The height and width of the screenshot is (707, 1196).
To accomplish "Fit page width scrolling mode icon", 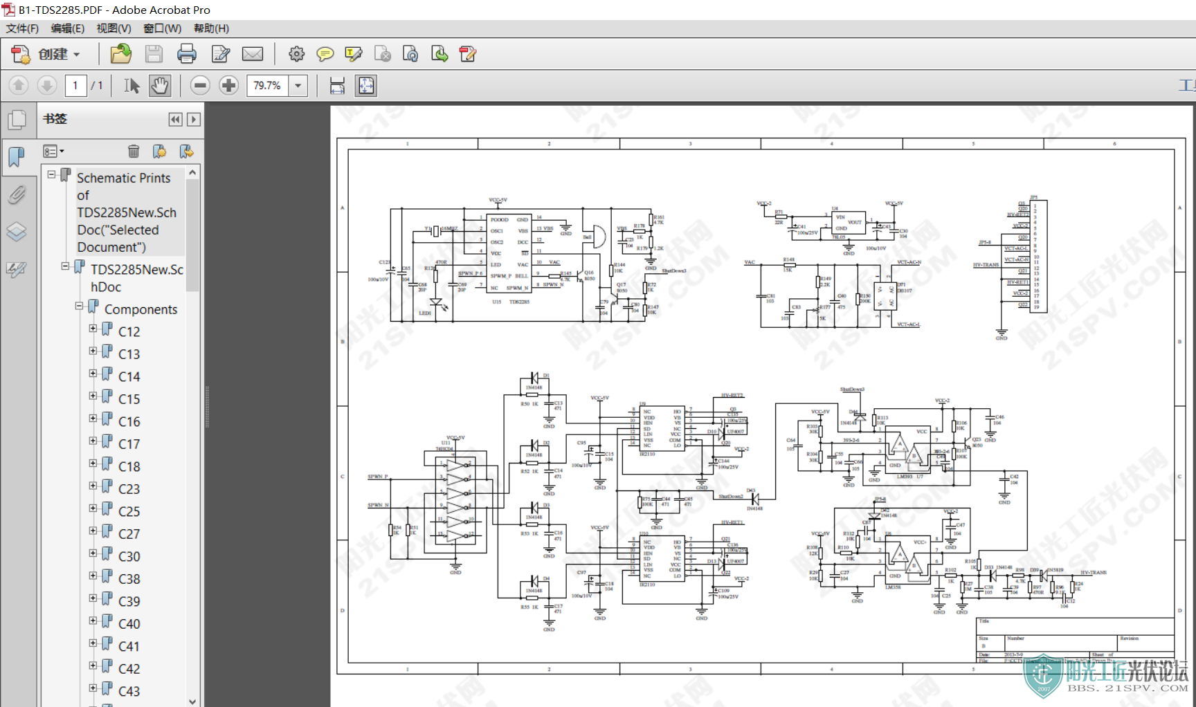I will [337, 85].
